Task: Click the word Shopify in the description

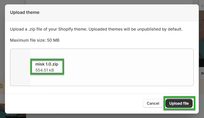Action: click(x=66, y=29)
